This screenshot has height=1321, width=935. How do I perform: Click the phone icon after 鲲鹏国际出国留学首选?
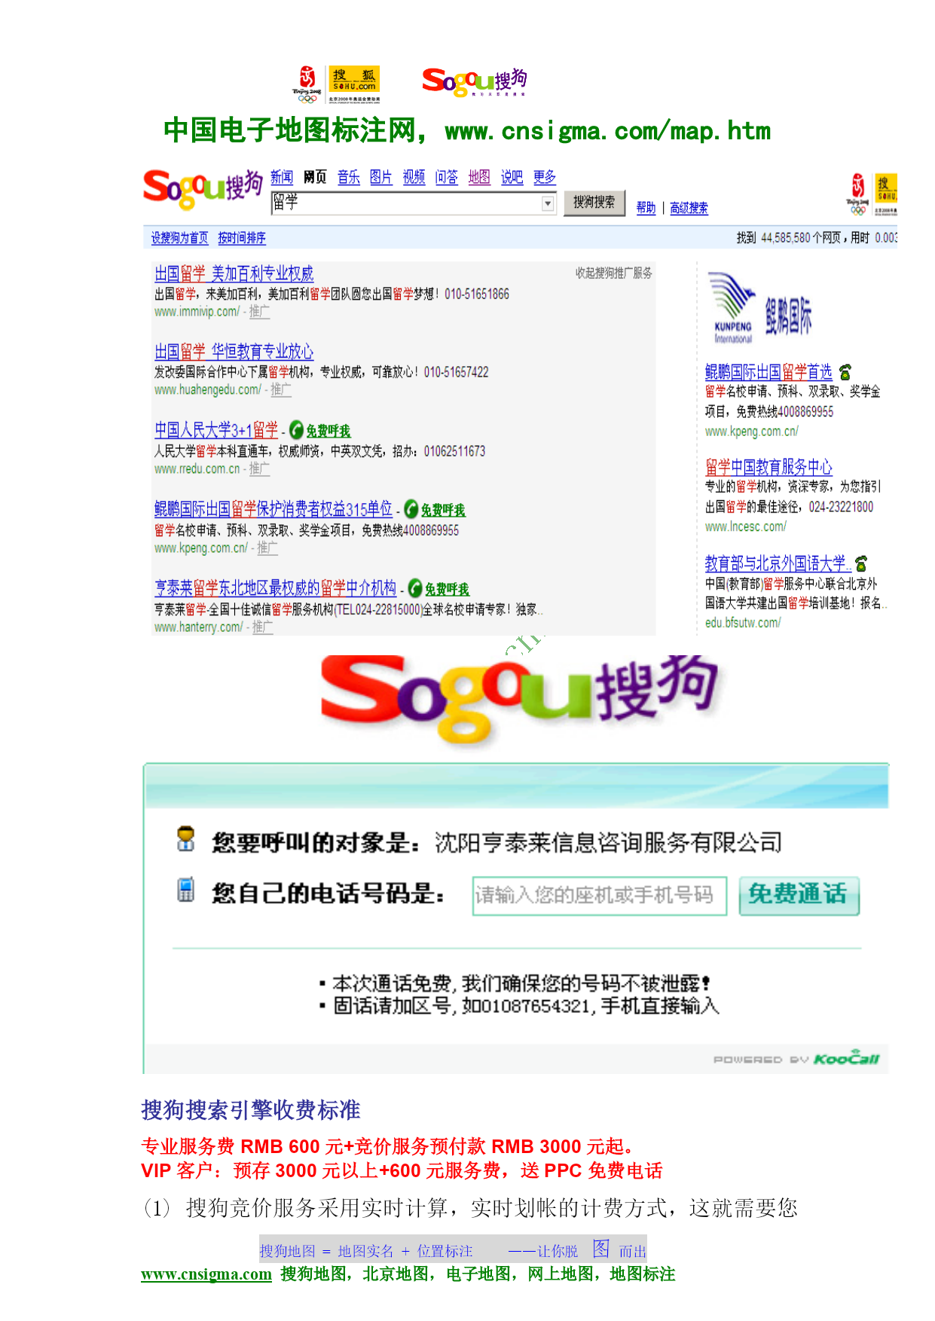[x=845, y=372]
